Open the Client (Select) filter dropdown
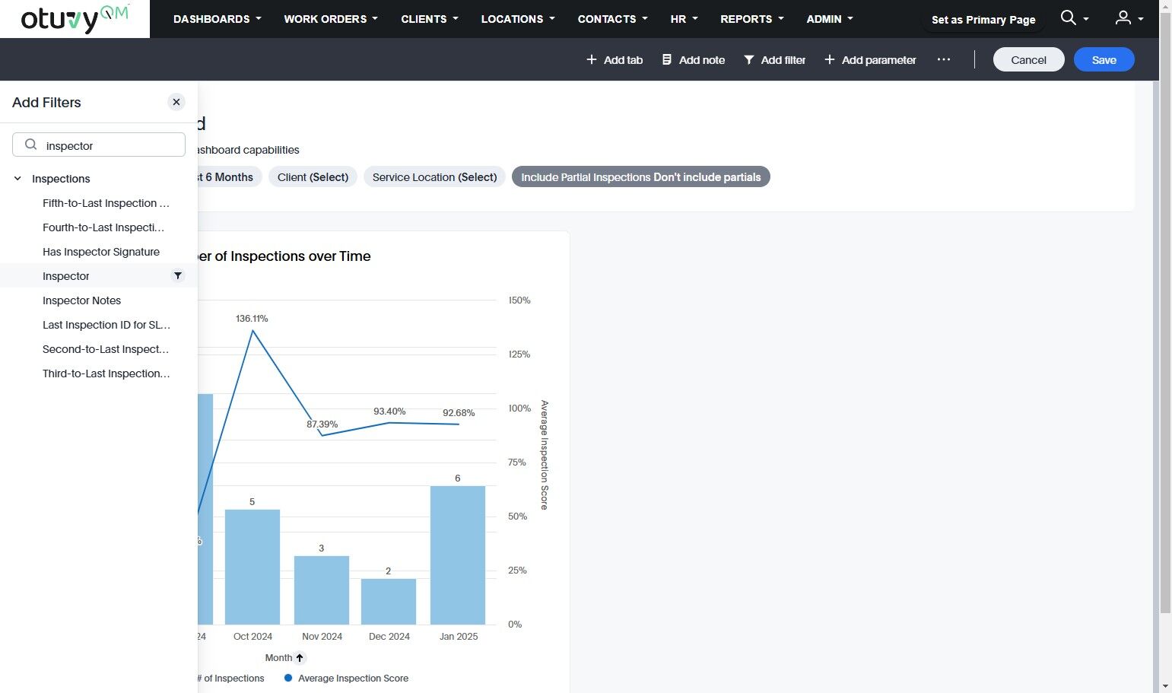1172x693 pixels. [x=313, y=177]
